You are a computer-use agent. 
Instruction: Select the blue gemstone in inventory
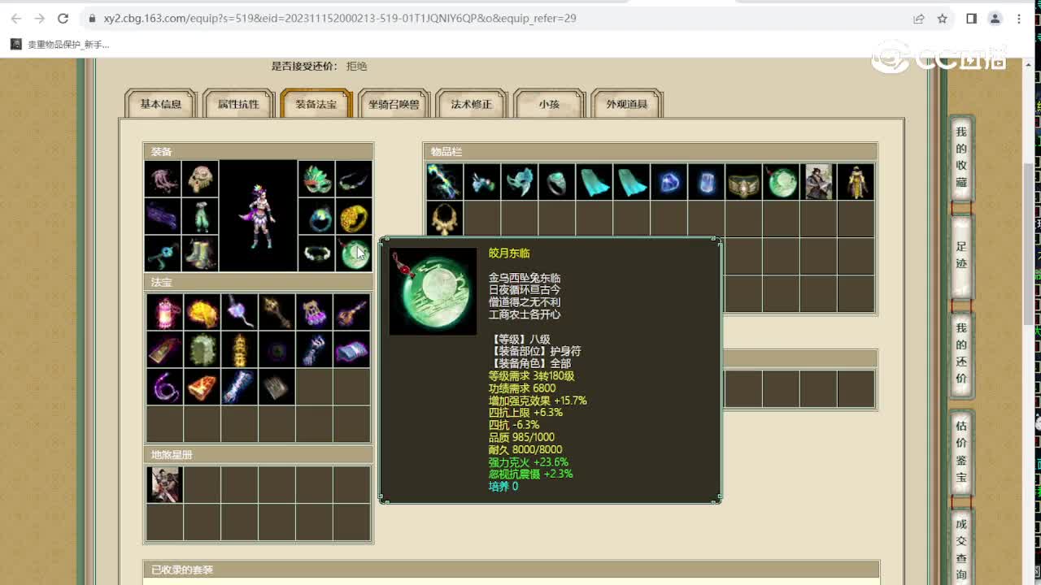669,181
